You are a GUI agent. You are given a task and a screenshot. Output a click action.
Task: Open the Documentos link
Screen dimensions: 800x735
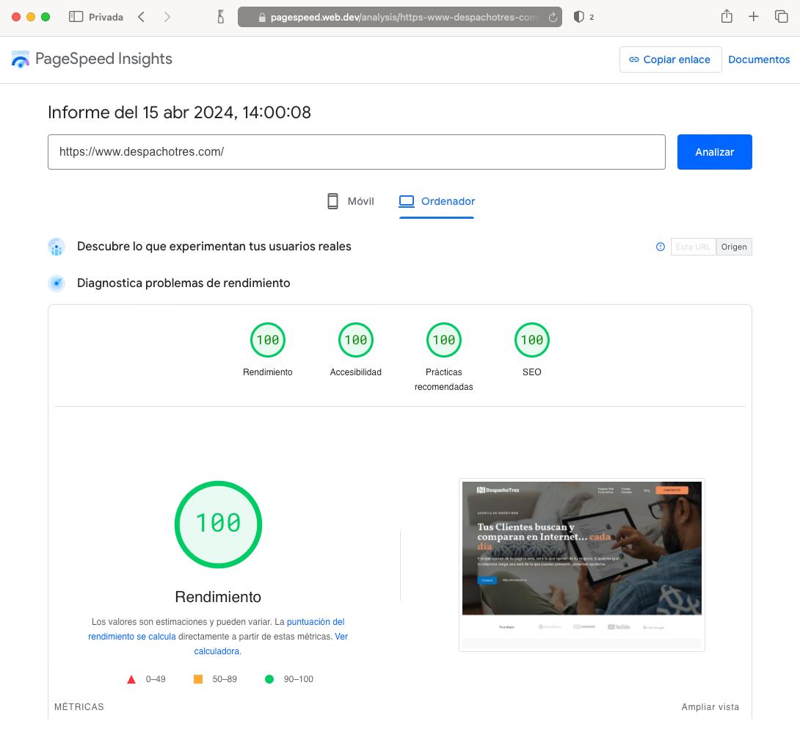[x=759, y=59]
